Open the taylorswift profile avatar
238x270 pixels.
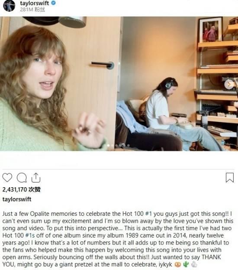(x=9, y=6)
